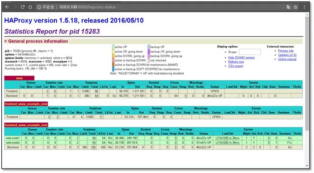This screenshot has height=173, width=314.
Task: Click web-node2 status 37m47s UP
Action: point(204,142)
